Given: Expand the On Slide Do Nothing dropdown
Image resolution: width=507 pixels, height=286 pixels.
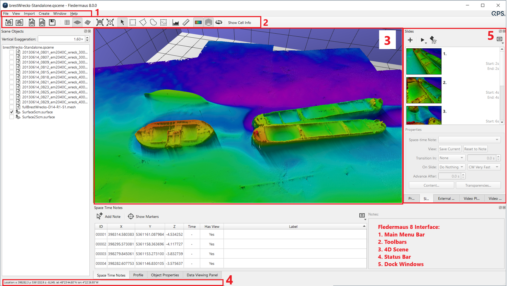Looking at the screenshot, I should [x=451, y=167].
